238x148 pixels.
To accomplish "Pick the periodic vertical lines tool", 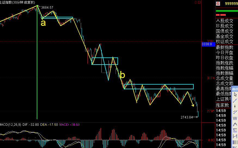I will [235, 142].
